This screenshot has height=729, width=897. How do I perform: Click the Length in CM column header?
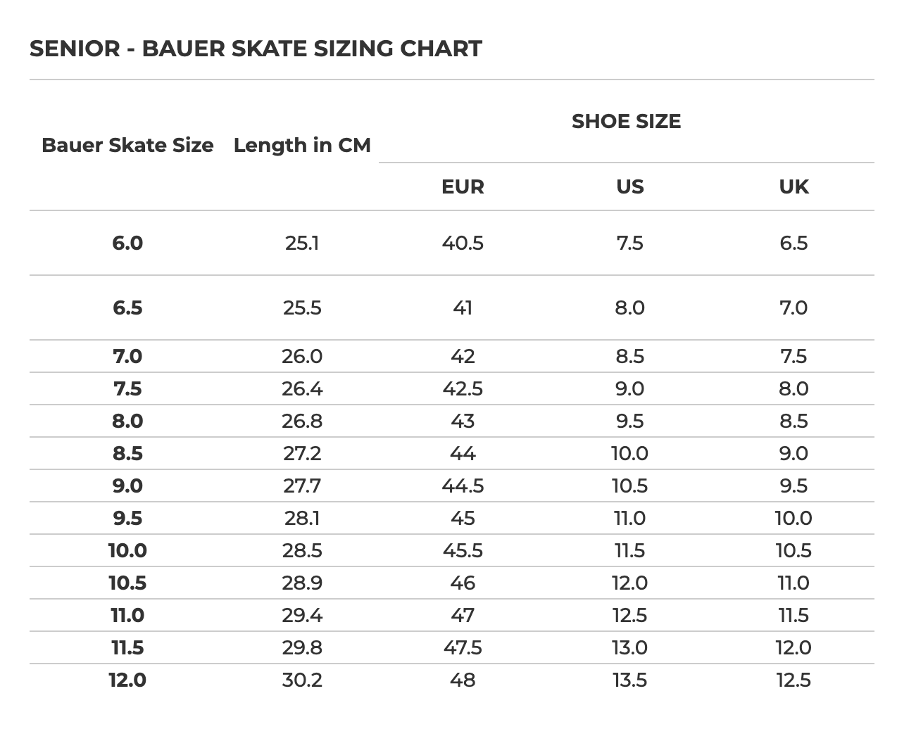pyautogui.click(x=302, y=145)
